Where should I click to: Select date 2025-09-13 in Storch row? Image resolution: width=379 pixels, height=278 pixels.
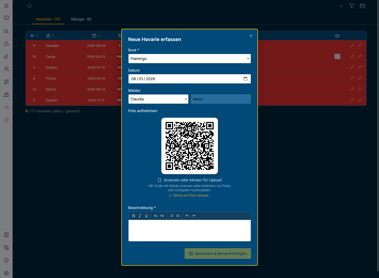[x=96, y=89]
